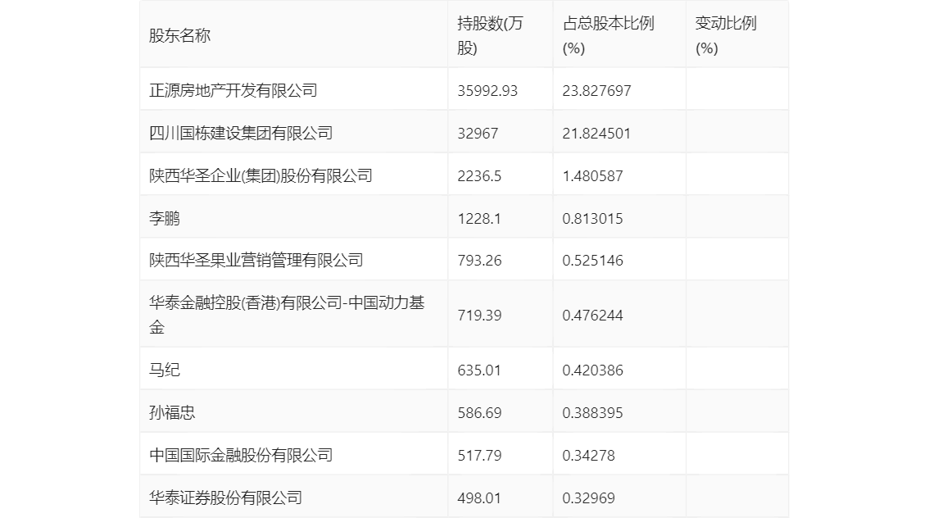Select 陕西华圣企业(集团)股份有限公司 row name
The image size is (929, 518).
pos(261,176)
